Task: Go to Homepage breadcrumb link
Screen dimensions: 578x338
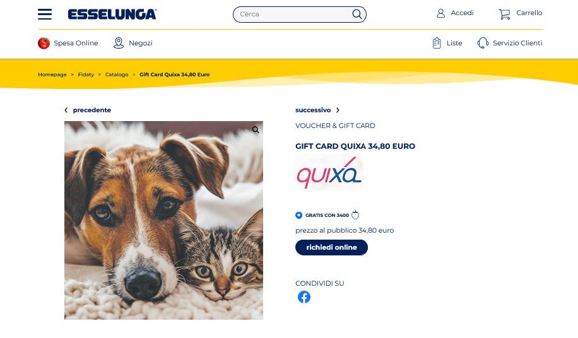Action: pos(52,74)
